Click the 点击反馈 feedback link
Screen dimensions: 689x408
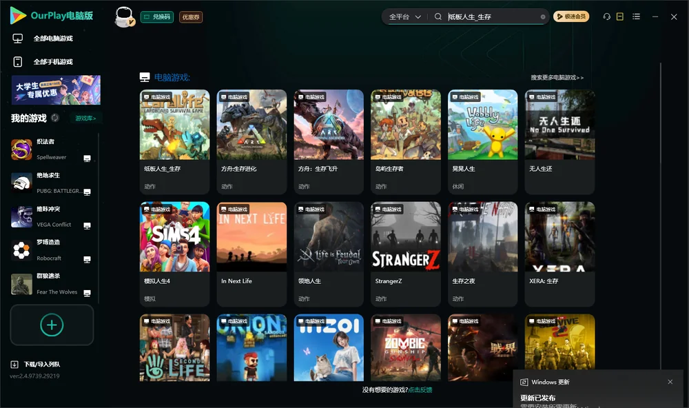pyautogui.click(x=420, y=389)
